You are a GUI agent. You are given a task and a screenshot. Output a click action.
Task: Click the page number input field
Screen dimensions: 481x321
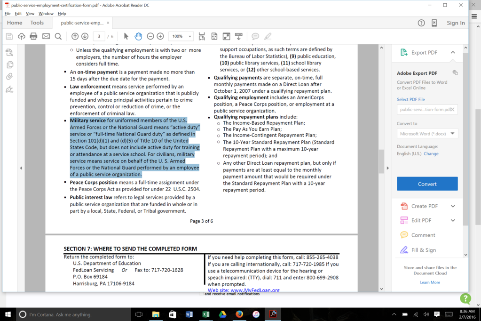coord(99,36)
